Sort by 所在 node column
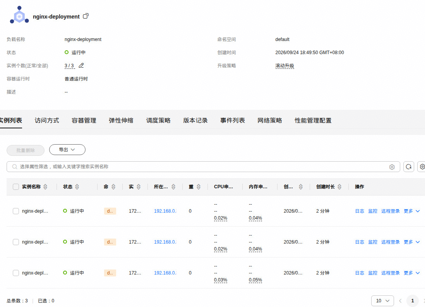Screen dimensions: 425x307 (173, 187)
